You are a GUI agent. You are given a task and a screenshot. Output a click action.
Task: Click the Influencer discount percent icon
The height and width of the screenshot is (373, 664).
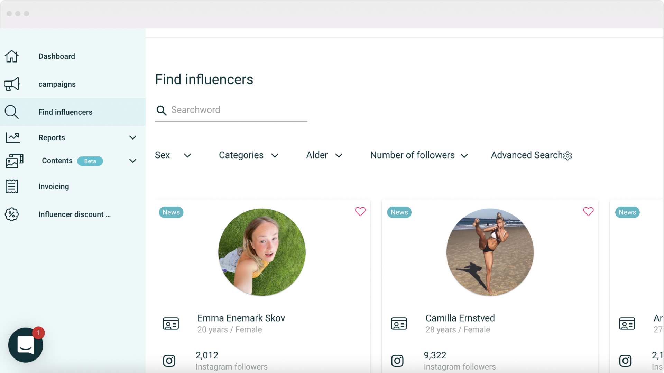[x=12, y=214]
